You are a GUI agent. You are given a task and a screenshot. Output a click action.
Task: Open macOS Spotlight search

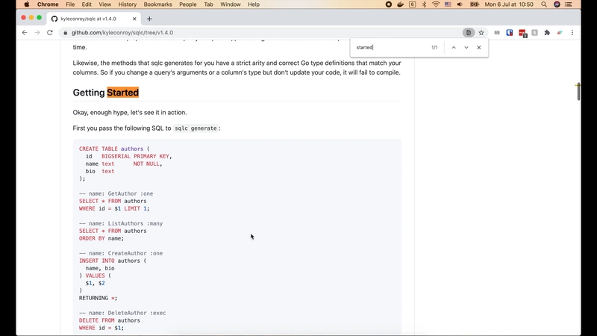pyautogui.click(x=545, y=4)
